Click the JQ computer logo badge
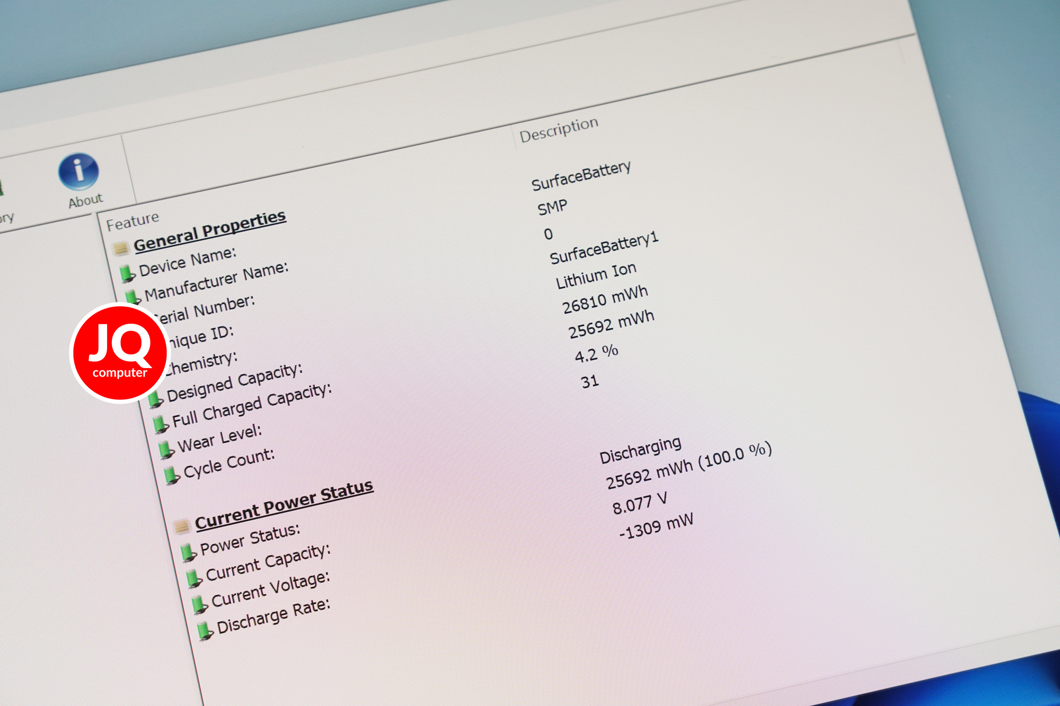Image resolution: width=1060 pixels, height=706 pixels. [120, 352]
